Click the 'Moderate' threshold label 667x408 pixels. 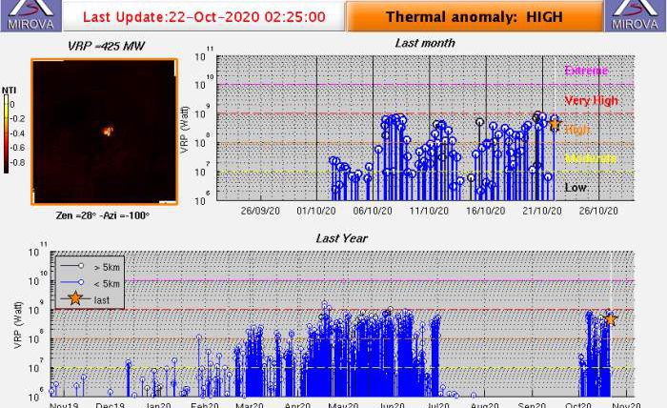coord(590,158)
